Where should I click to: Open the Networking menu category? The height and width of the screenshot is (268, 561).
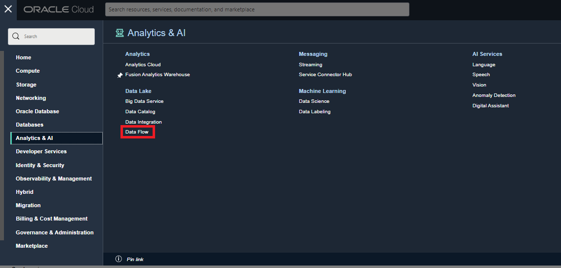31,98
